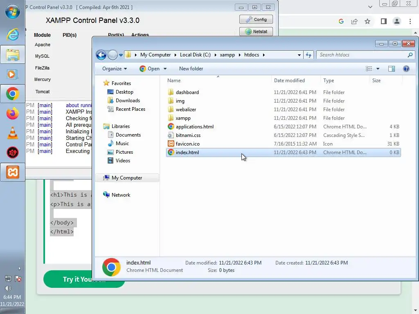Sort files by Date modified column
The width and height of the screenshot is (419, 314).
click(289, 81)
